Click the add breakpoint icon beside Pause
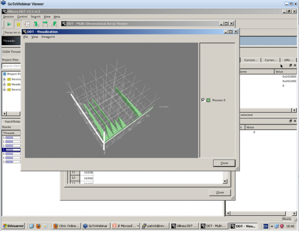 point(27,23)
